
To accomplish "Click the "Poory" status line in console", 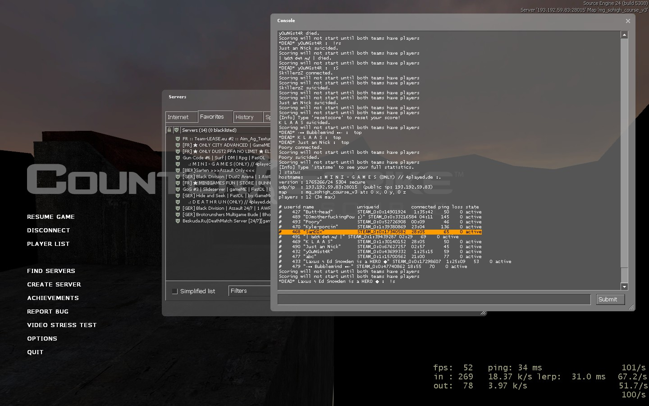I will coord(380,222).
